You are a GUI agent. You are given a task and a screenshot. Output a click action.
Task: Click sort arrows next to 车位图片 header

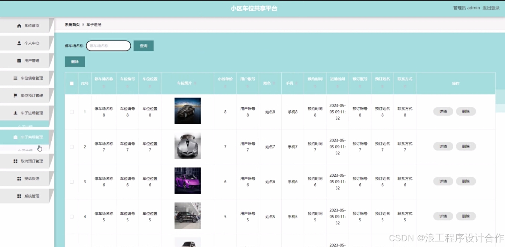[195, 83]
